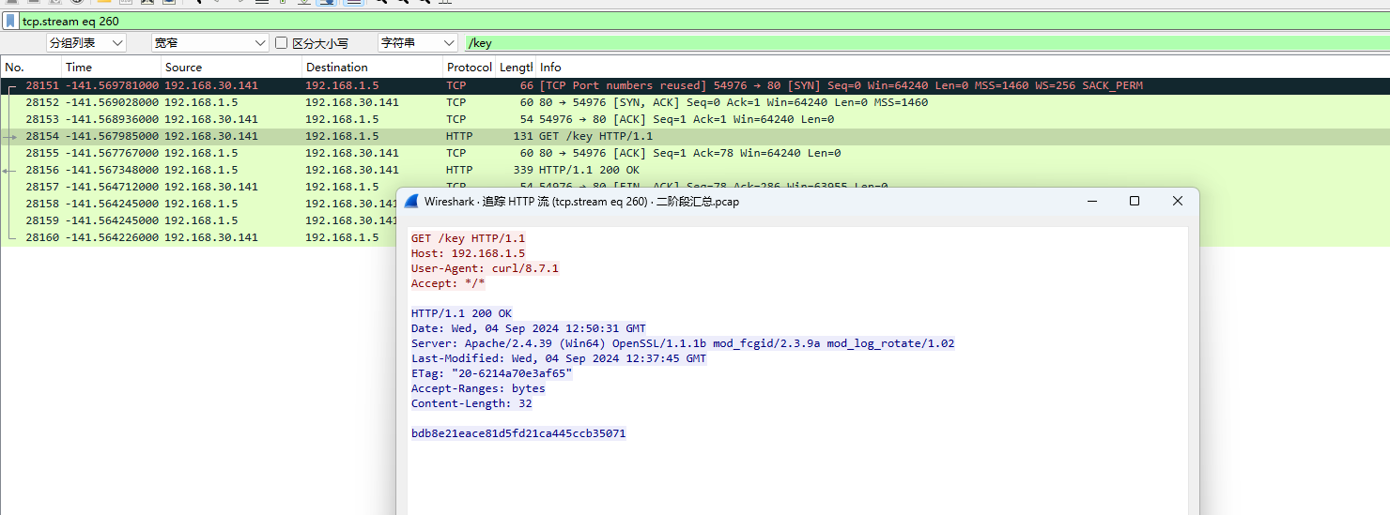The height and width of the screenshot is (515, 1390).
Task: Select packet 28156 HTTP/1.1 200 OK row
Action: click(x=695, y=170)
